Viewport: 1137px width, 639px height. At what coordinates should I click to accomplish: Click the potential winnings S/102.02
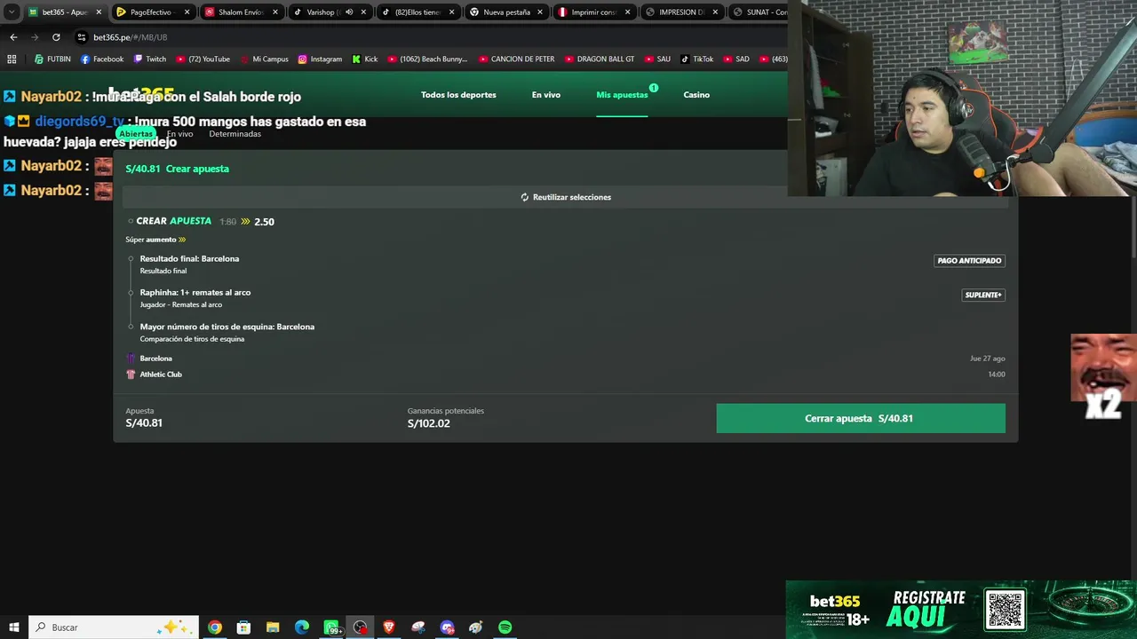[429, 423]
